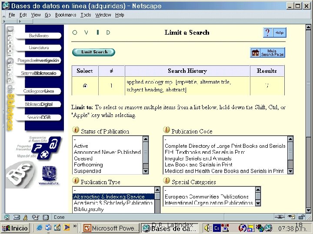Click the UNAM shield logo
The width and height of the screenshot is (313, 234).
(x=49, y=173)
